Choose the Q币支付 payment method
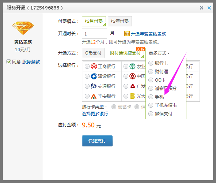The width and height of the screenshot is (216, 183). [x=93, y=53]
